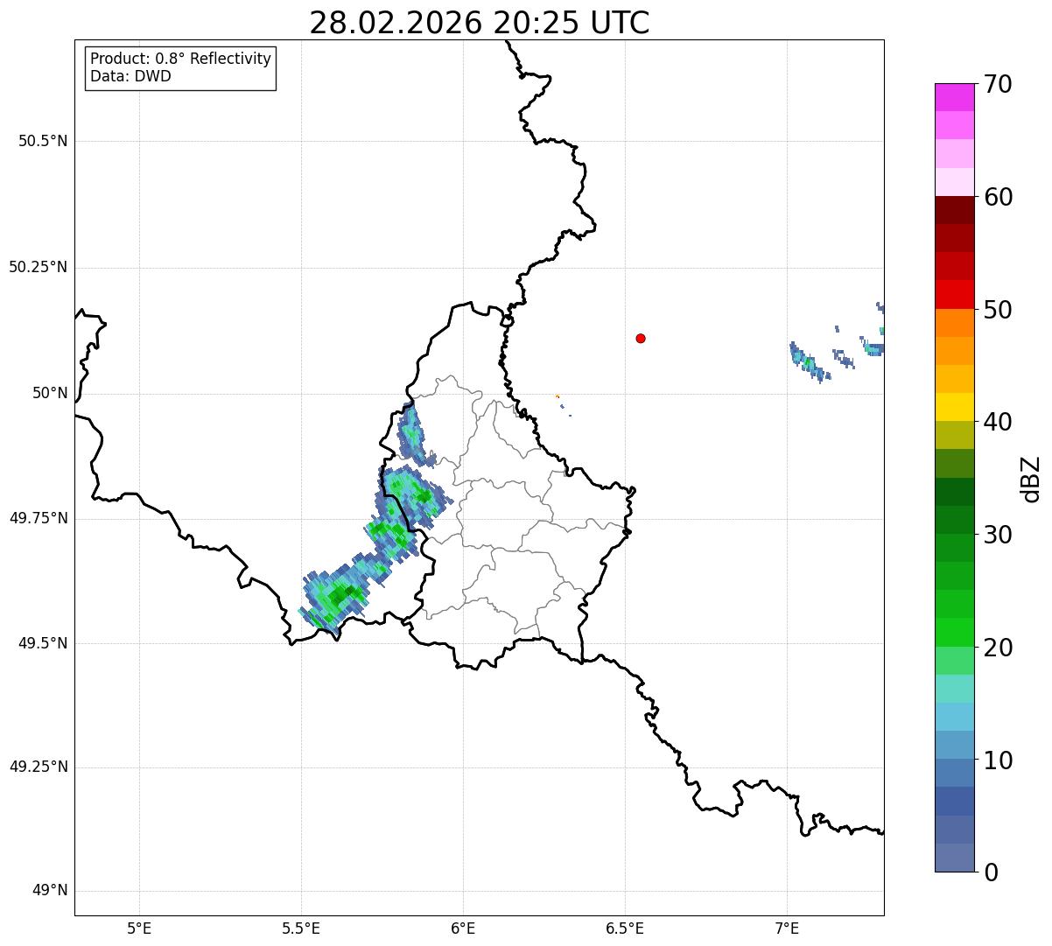Click the plot title showing 20:25 UTC

point(480,23)
